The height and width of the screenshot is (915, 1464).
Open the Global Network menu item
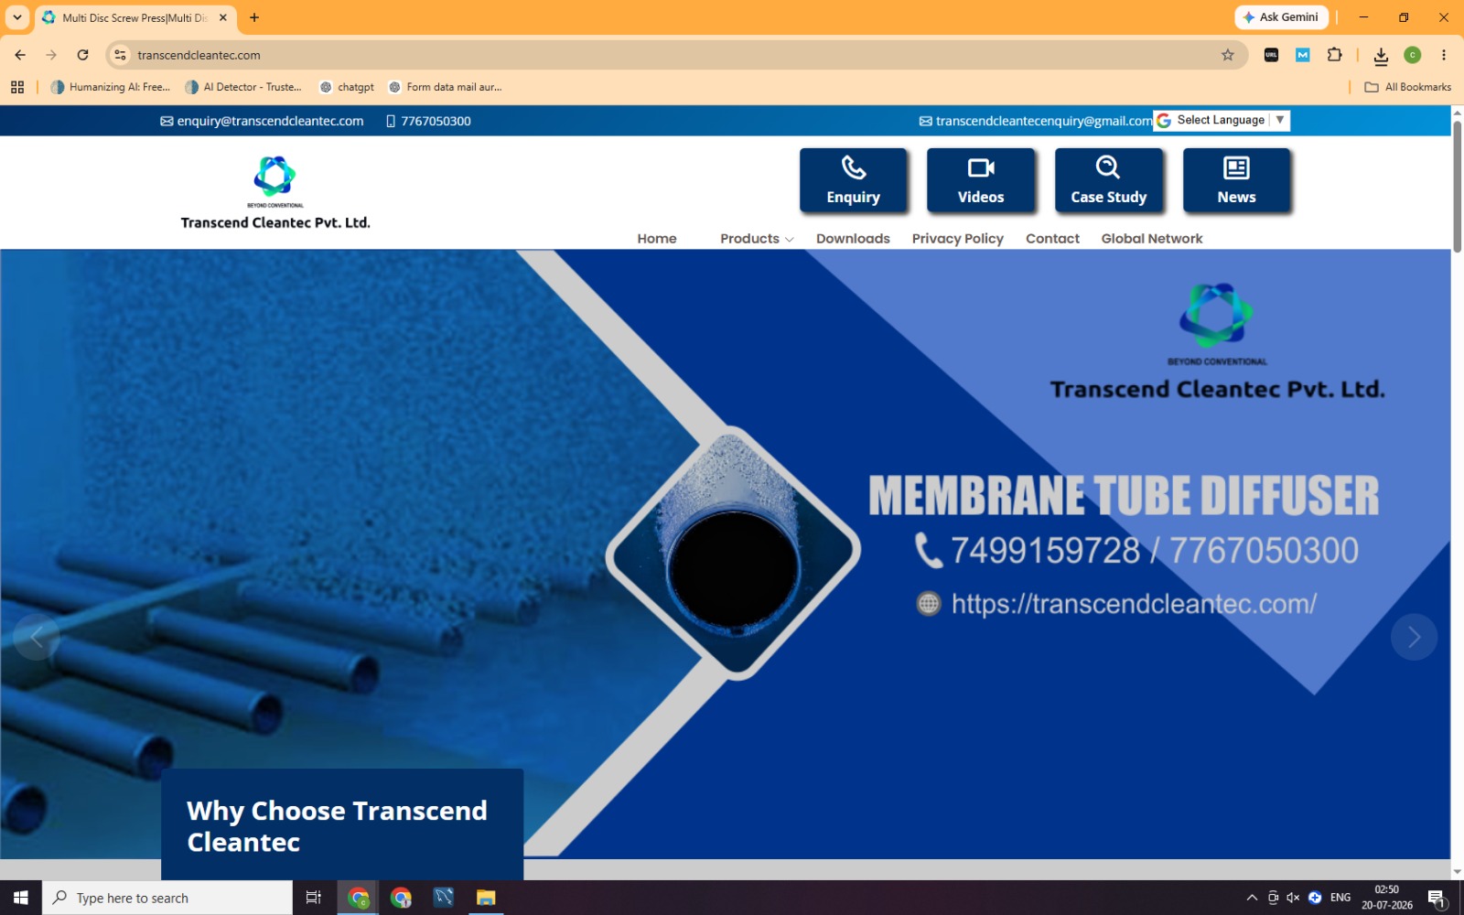1152,239
